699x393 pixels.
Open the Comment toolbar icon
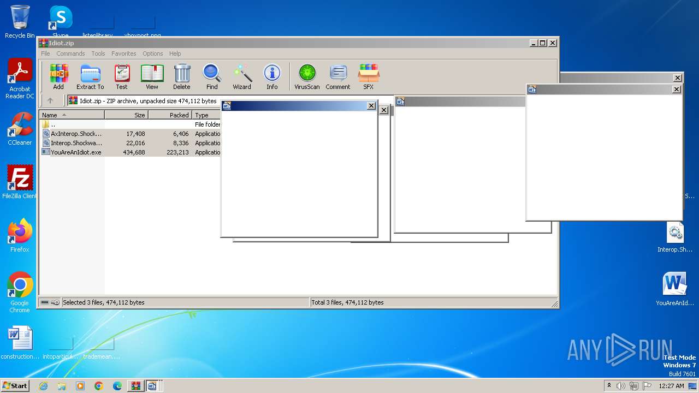338,77
